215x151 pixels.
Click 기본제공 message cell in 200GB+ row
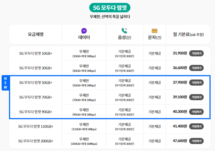[x=155, y=141]
